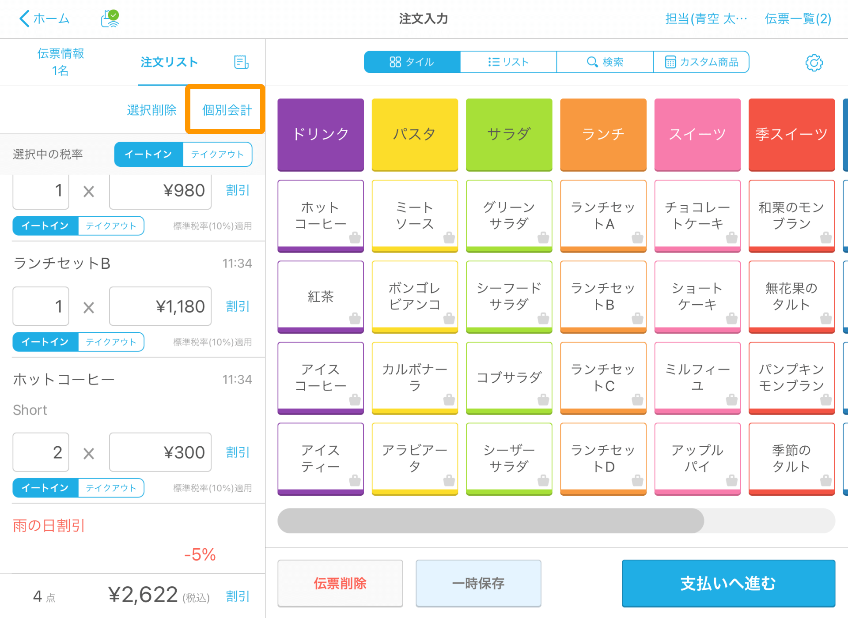
Task: Open 伝票情報 1名 tab
Action: click(x=61, y=62)
